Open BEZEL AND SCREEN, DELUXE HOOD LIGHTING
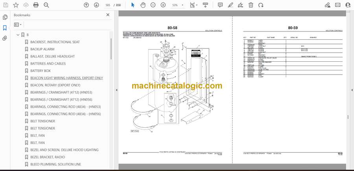 pyautogui.click(x=65, y=150)
